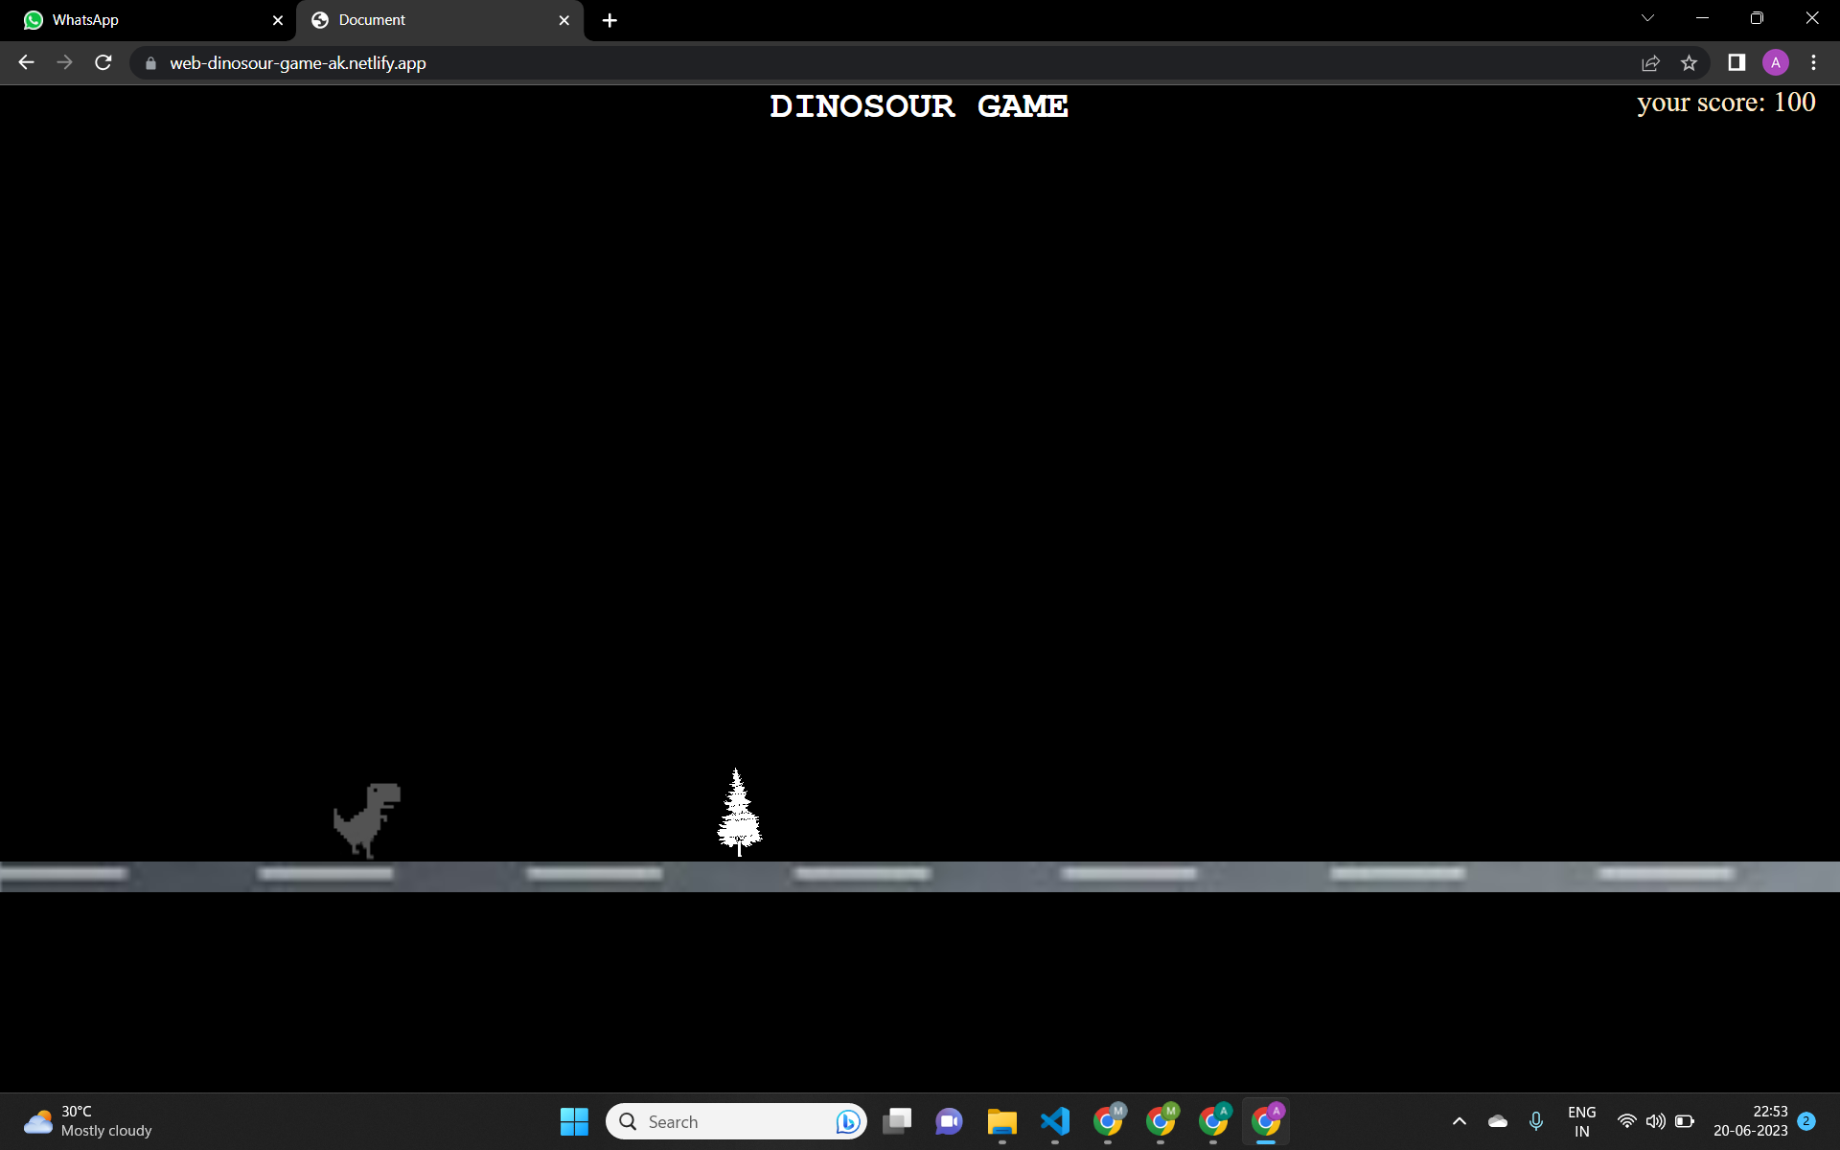Select the Document tab
The height and width of the screenshot is (1150, 1840).
click(x=439, y=20)
